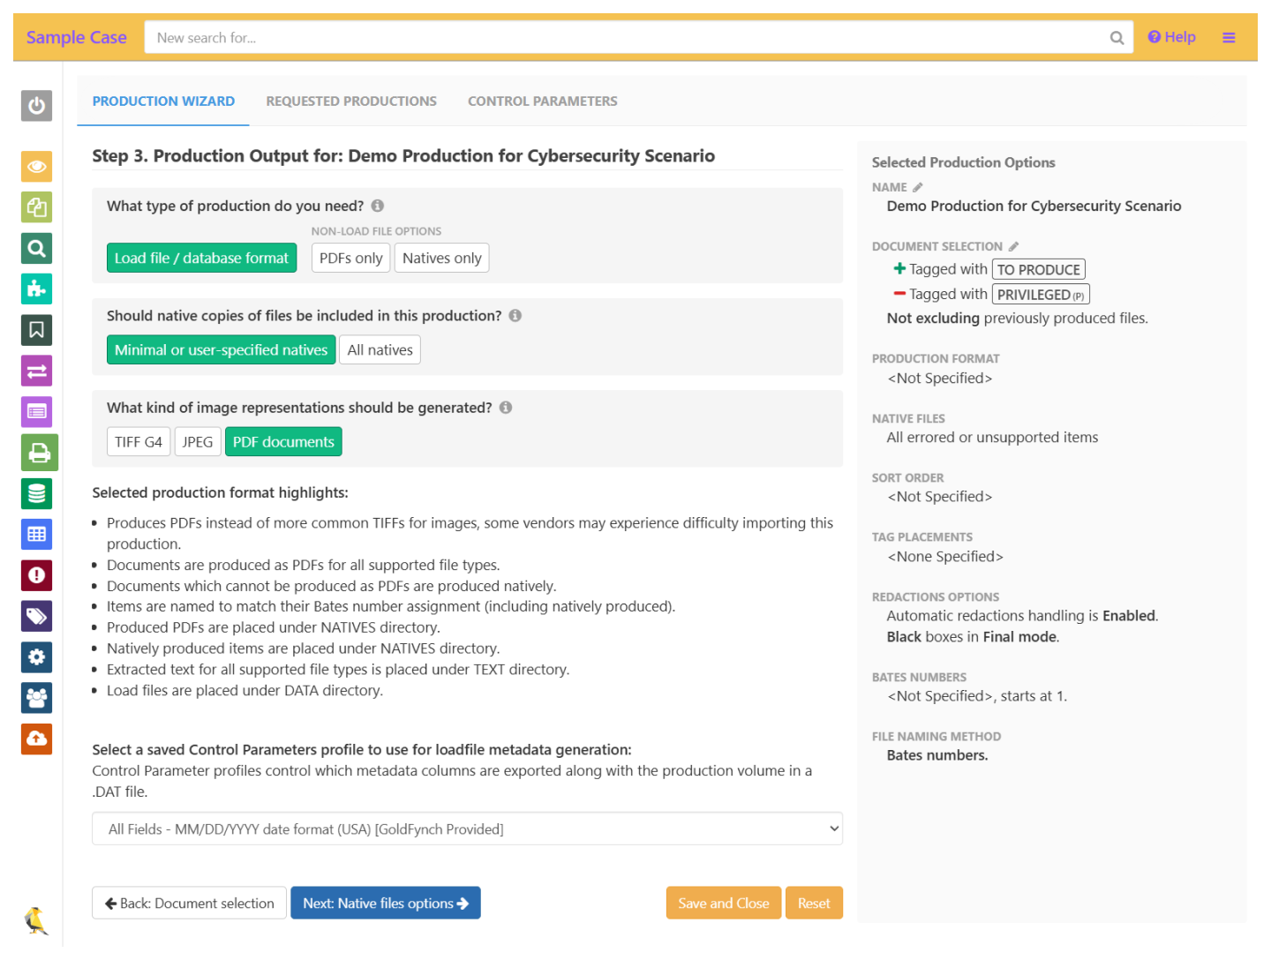Open the Control Parameters profile dropdown
The image size is (1271, 960).
pyautogui.click(x=467, y=829)
